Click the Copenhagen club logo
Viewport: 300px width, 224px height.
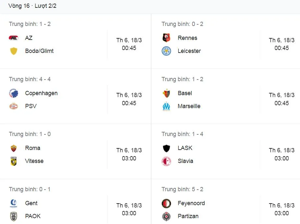[x=14, y=93]
